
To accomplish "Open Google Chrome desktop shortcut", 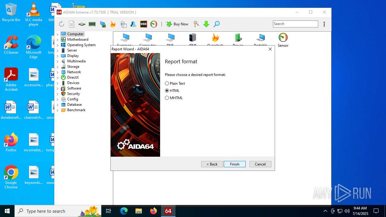I will coord(11,177).
